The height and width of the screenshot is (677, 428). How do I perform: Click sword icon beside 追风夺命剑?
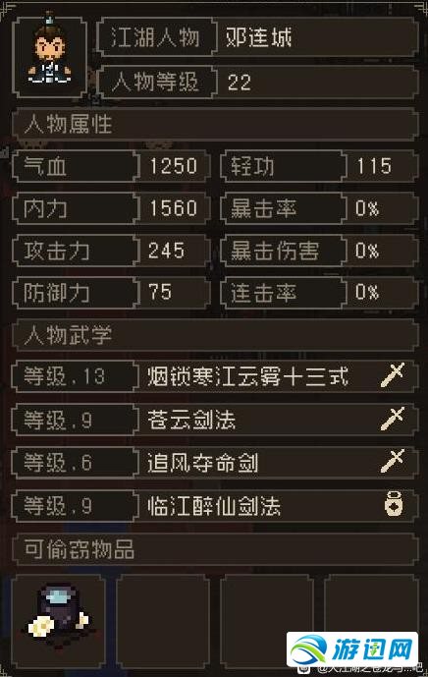tap(393, 461)
